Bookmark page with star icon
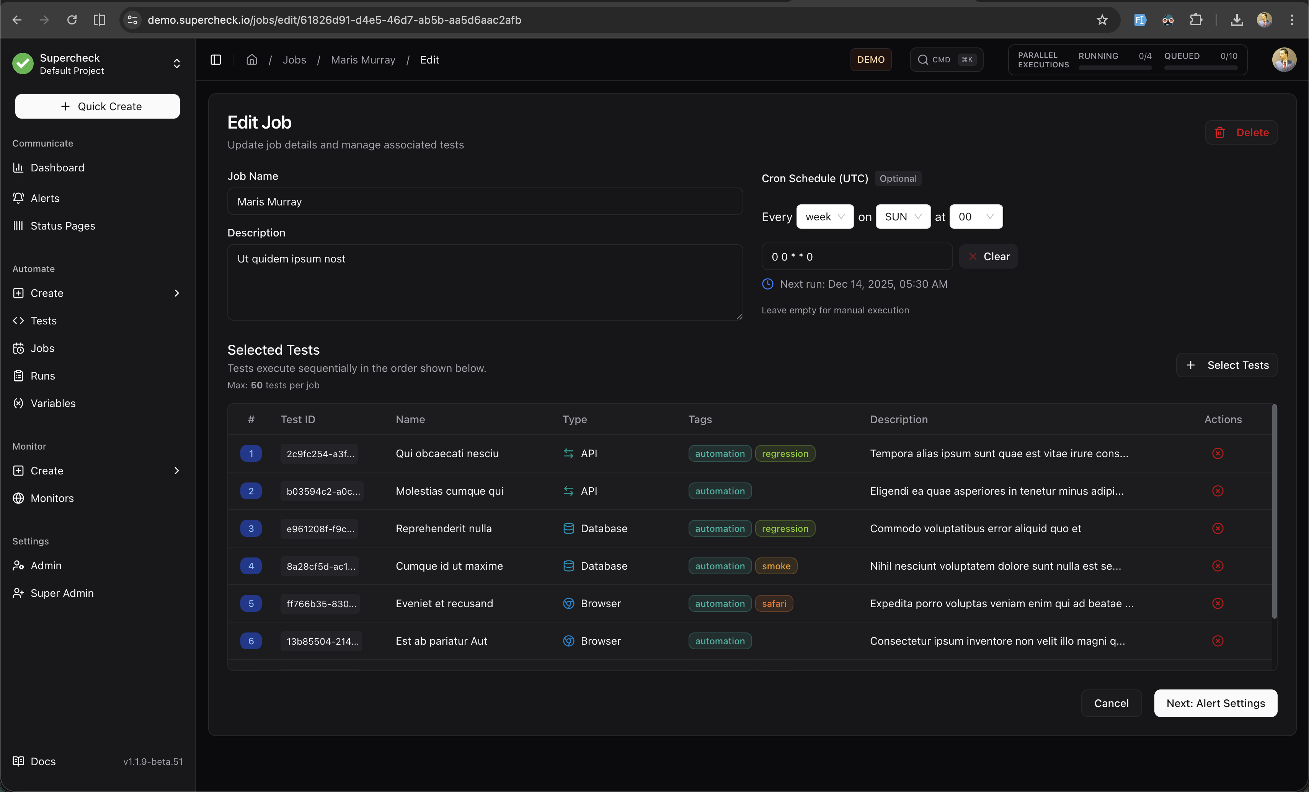1309x792 pixels. point(1102,20)
